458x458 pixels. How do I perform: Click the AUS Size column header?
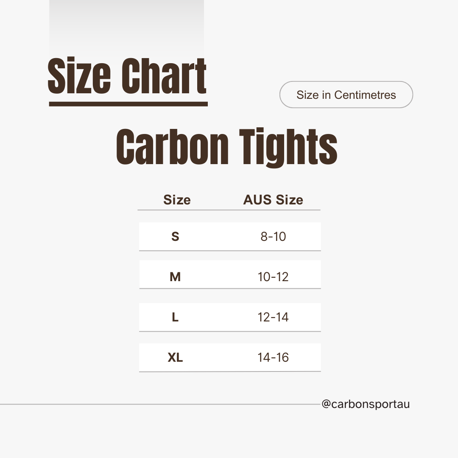coord(273,200)
